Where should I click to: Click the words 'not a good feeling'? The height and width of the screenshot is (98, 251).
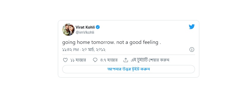click(137, 43)
